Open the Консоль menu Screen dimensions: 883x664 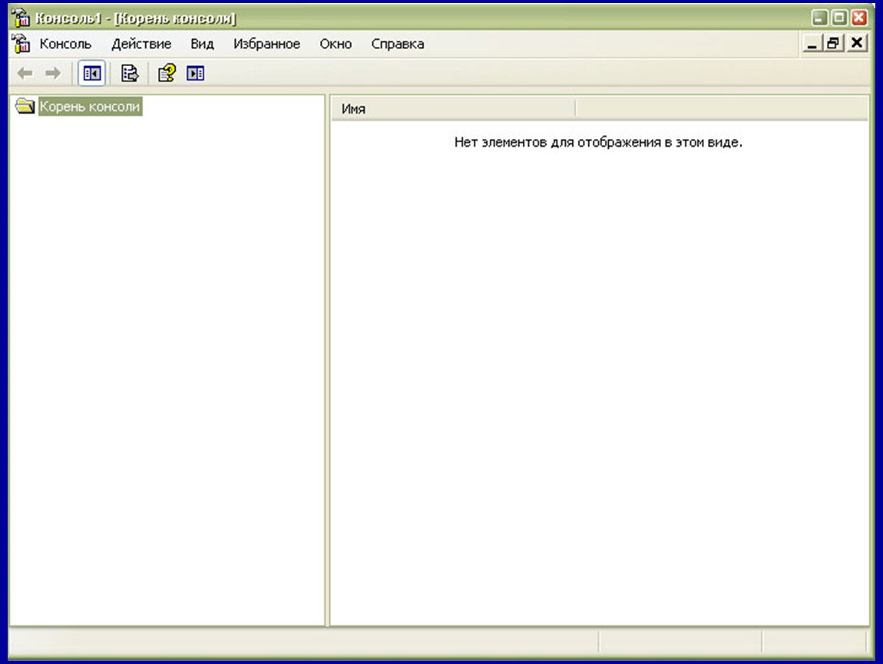[x=65, y=44]
